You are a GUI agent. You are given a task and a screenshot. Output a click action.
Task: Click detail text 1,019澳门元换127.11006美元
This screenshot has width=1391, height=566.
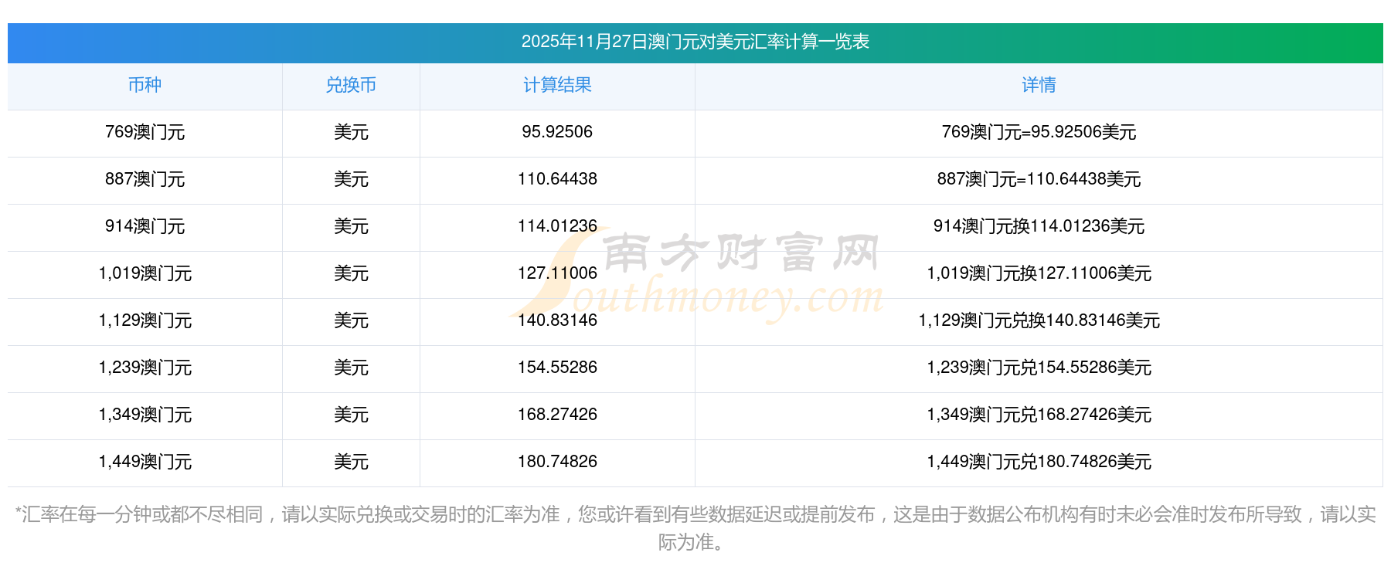click(x=1039, y=273)
